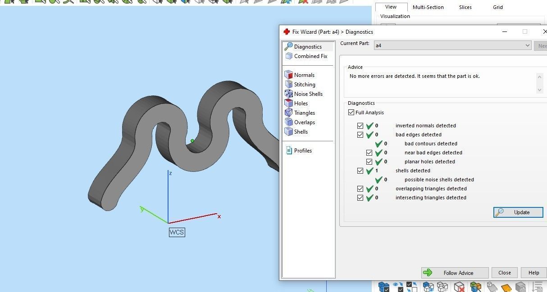Image resolution: width=547 pixels, height=292 pixels.
Task: Switch to the Slices tab
Action: (465, 7)
